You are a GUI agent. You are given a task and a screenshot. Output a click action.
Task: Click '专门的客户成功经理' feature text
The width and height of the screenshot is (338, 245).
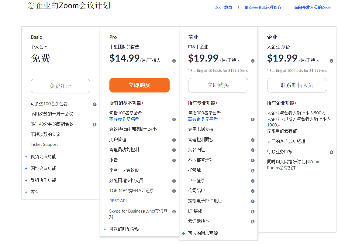286,141
